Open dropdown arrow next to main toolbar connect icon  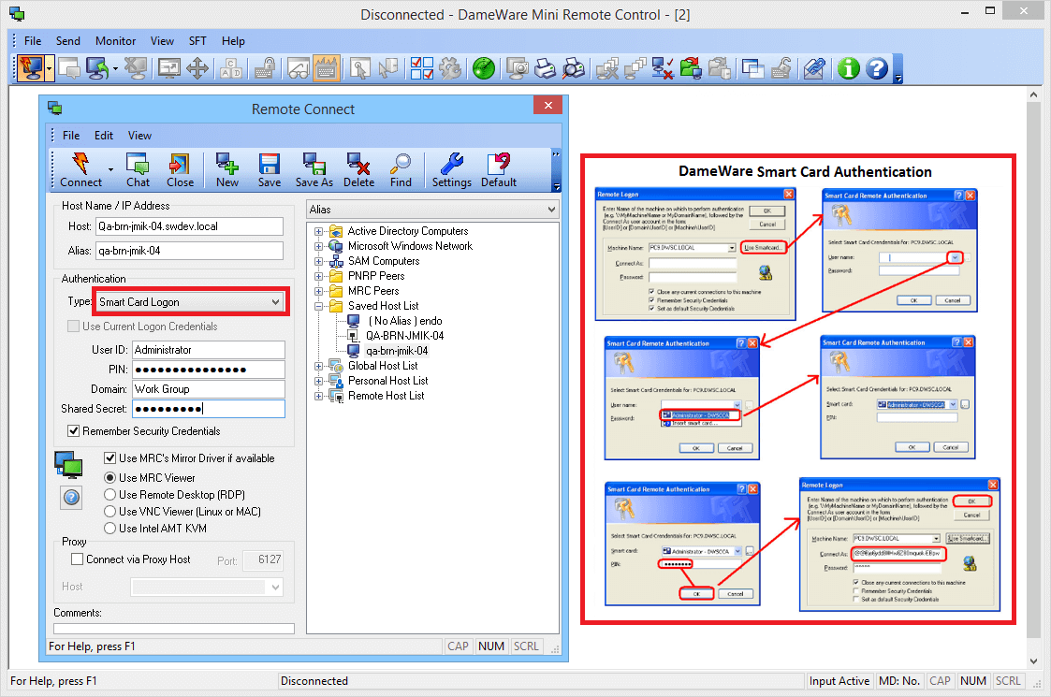click(49, 68)
